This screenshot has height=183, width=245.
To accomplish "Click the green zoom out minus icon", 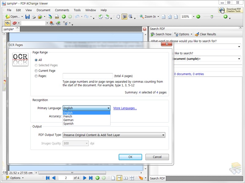I will point(198,16).
